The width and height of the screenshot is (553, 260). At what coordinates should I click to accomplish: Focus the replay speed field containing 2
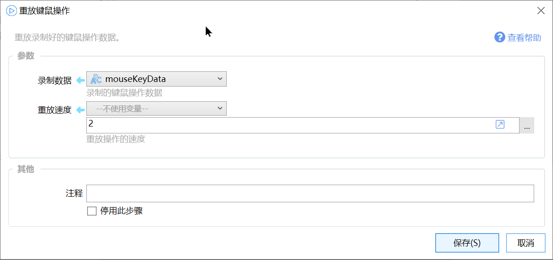288,125
